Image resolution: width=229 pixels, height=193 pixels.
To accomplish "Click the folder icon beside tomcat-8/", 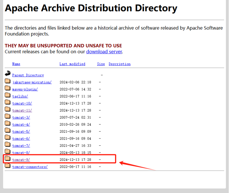I will [7, 151].
